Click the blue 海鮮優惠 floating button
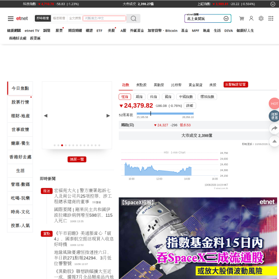 click(x=274, y=116)
